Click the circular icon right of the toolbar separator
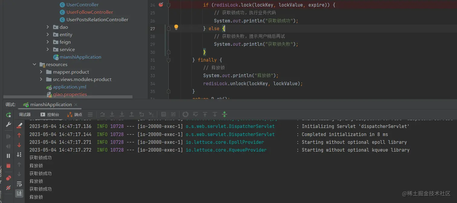Viewport: 457px width, 203px height. point(186,114)
